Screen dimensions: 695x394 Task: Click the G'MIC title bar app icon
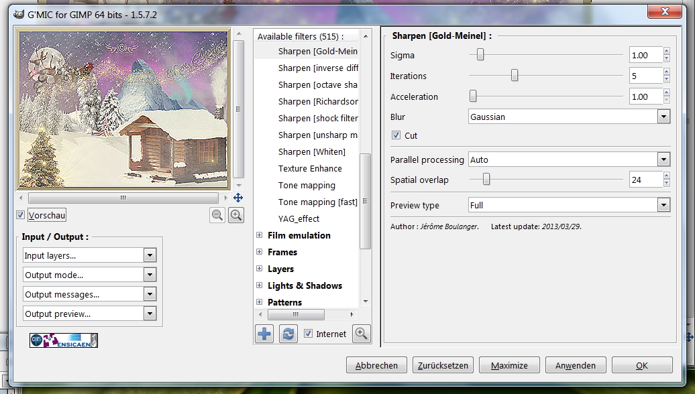tap(19, 14)
